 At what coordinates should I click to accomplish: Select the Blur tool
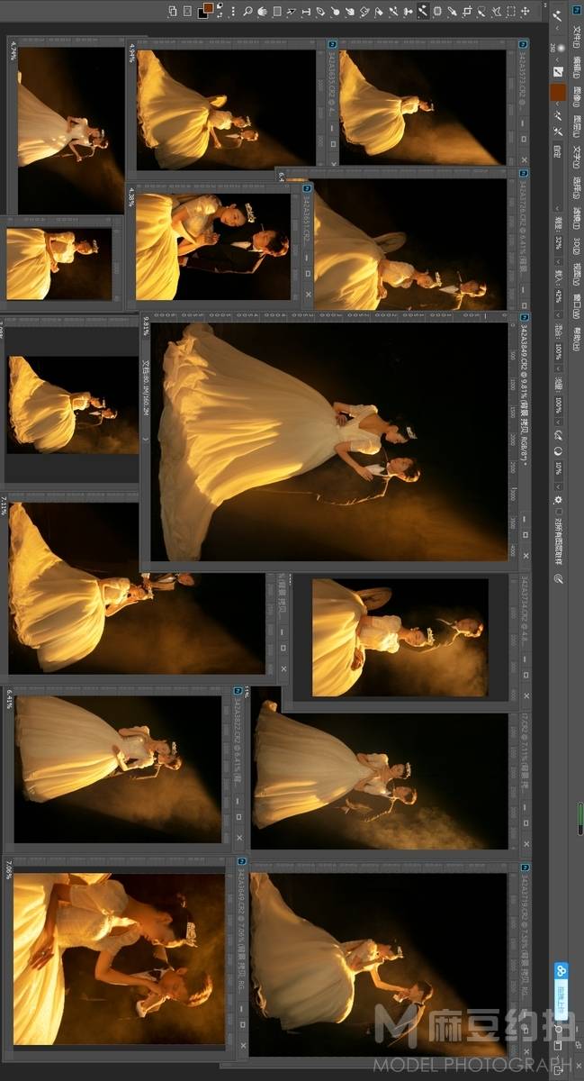pyautogui.click(x=349, y=12)
